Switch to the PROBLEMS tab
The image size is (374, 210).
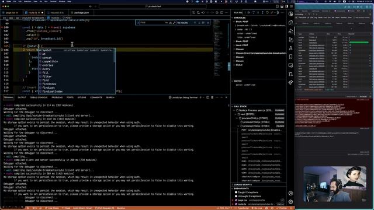(57, 97)
